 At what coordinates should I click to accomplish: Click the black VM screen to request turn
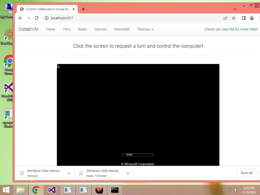tap(138, 115)
